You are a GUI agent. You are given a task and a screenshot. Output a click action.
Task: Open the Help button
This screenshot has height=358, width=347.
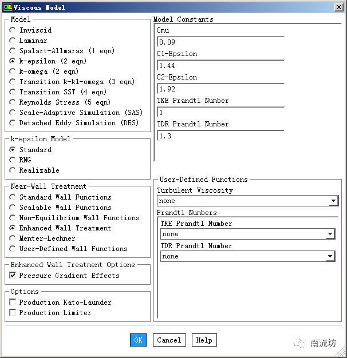point(204,340)
